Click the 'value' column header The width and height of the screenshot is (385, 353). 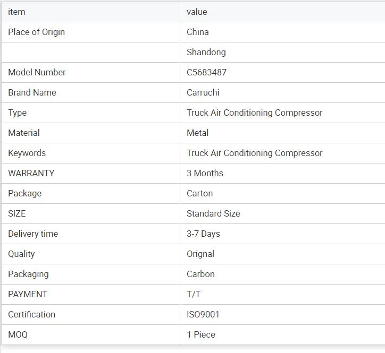click(x=197, y=12)
